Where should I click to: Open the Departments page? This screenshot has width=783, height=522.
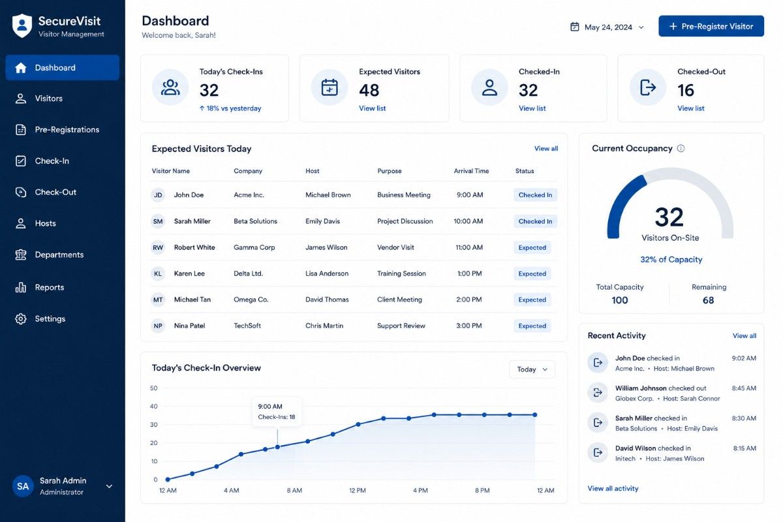point(62,254)
